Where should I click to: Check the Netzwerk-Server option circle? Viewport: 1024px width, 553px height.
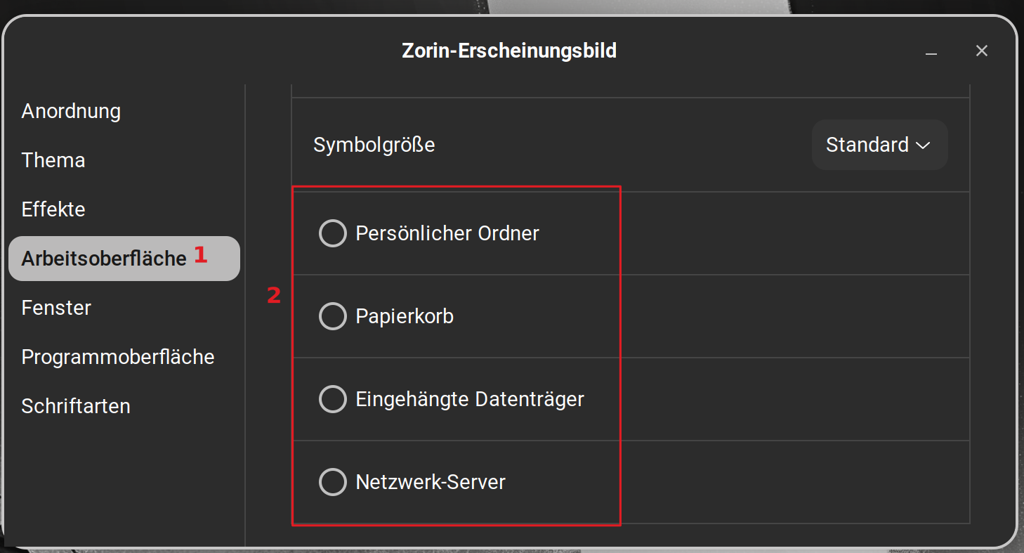(x=333, y=482)
